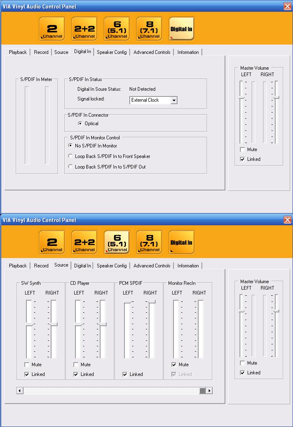Open Playback tab in top window
The width and height of the screenshot is (293, 427).
point(18,52)
